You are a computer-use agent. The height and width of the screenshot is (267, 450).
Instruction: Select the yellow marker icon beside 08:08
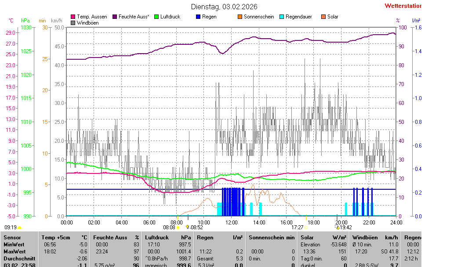point(178,227)
